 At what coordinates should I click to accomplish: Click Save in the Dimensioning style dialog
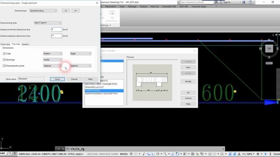click(57, 79)
